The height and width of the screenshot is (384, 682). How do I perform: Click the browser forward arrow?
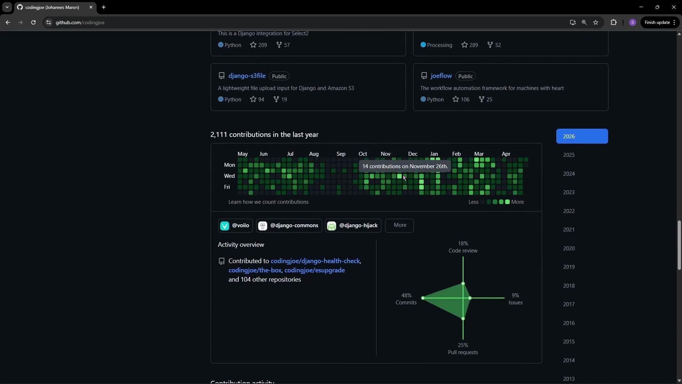(20, 22)
